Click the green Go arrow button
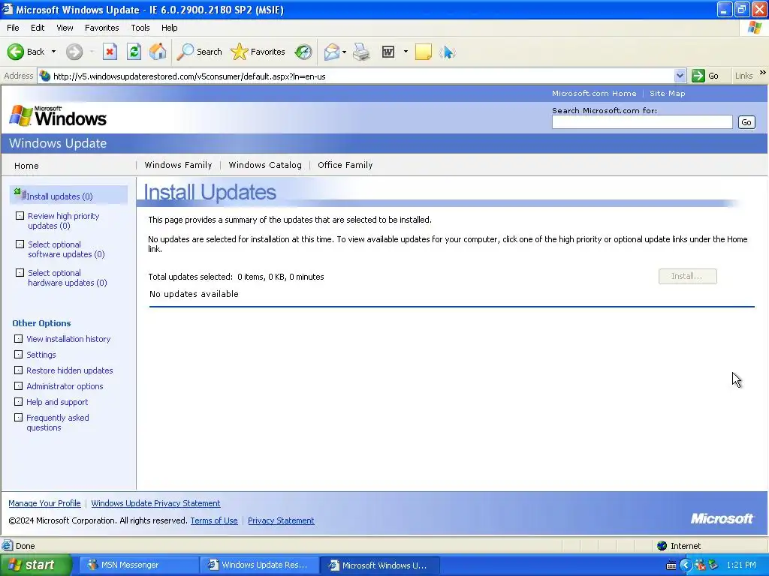 (x=698, y=76)
